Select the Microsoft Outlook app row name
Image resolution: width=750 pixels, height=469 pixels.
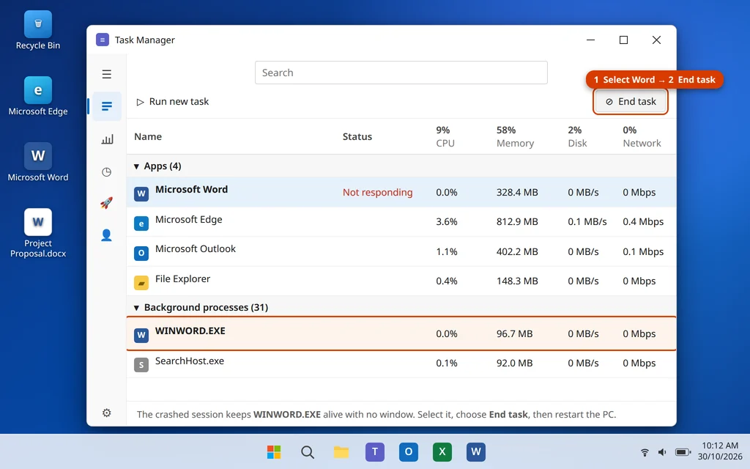[195, 249]
